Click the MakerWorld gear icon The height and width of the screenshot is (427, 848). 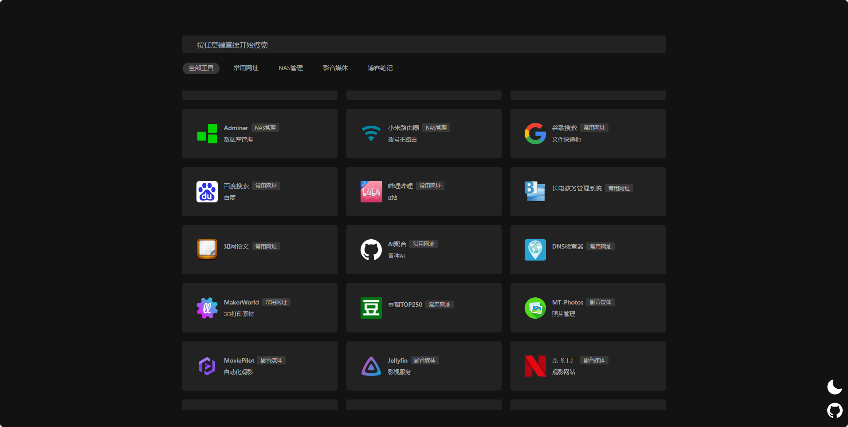click(207, 308)
